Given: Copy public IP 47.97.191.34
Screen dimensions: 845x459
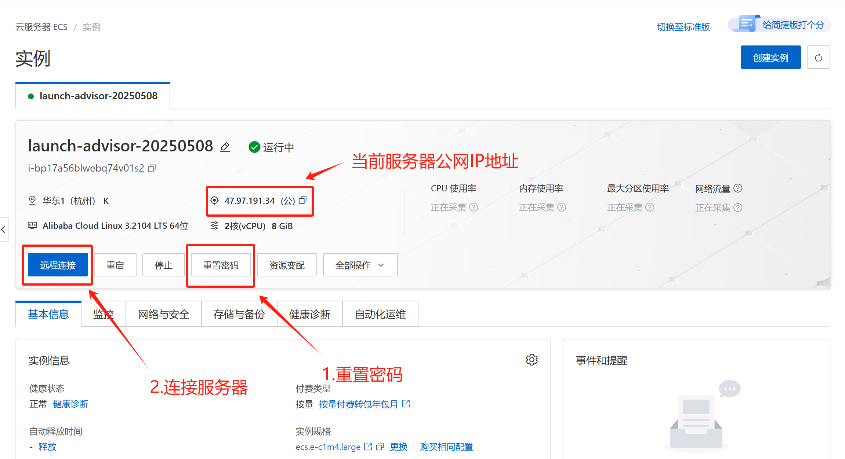Looking at the screenshot, I should 303,200.
